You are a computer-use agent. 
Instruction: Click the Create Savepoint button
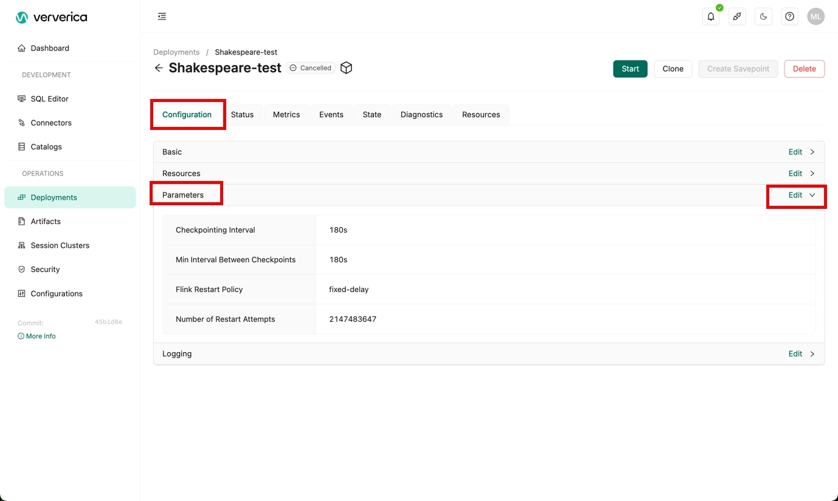point(738,69)
